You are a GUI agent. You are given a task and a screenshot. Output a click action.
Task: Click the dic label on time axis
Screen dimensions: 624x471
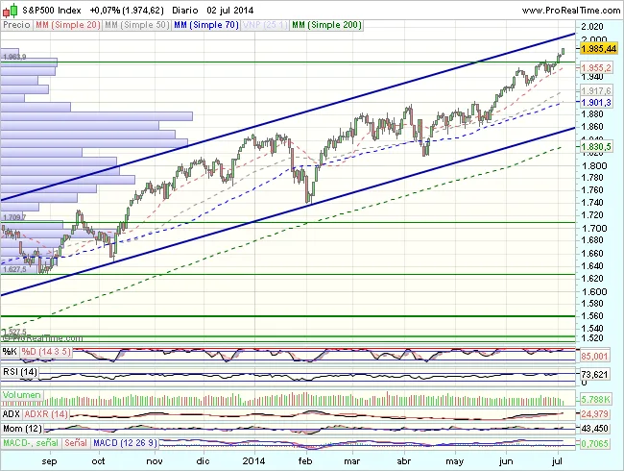coord(203,461)
